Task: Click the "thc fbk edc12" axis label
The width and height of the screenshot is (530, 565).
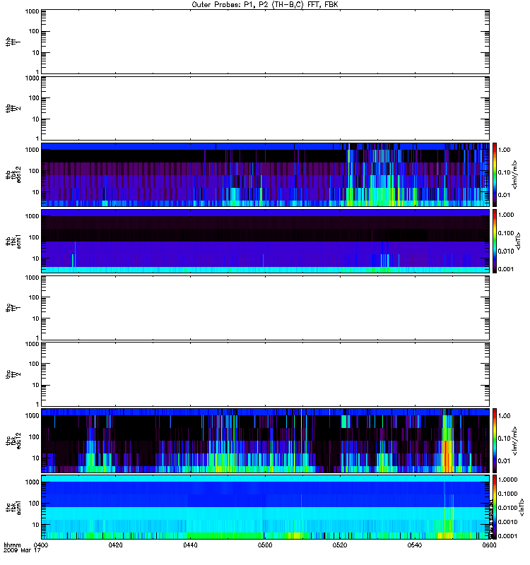Action: click(13, 441)
